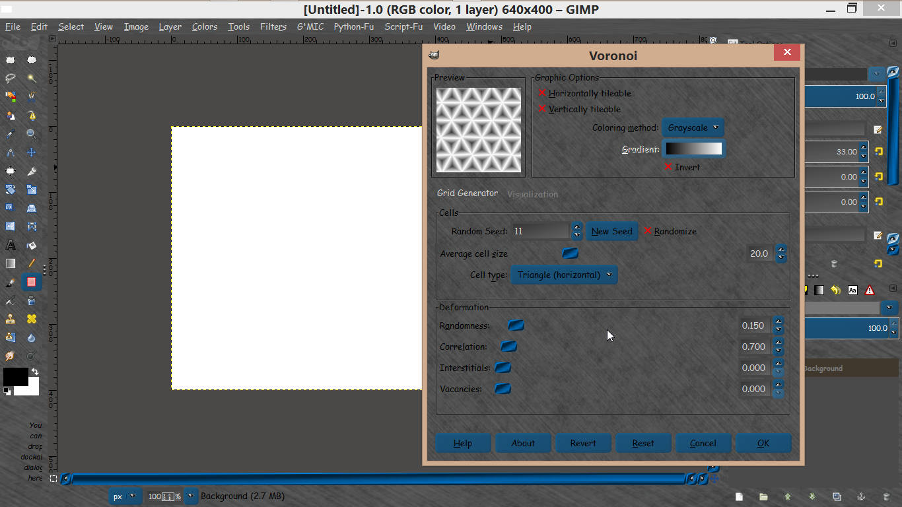Choose the Free Select lasso tool

(11, 78)
